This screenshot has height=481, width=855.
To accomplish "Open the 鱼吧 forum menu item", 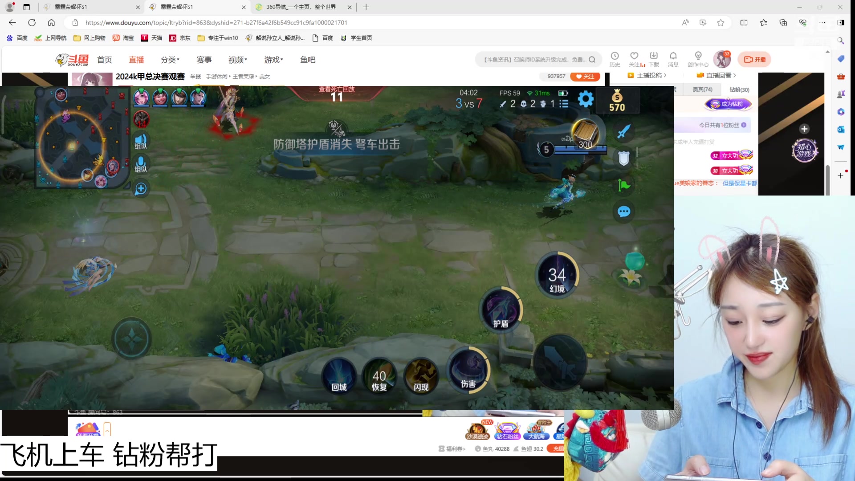I will 308,60.
